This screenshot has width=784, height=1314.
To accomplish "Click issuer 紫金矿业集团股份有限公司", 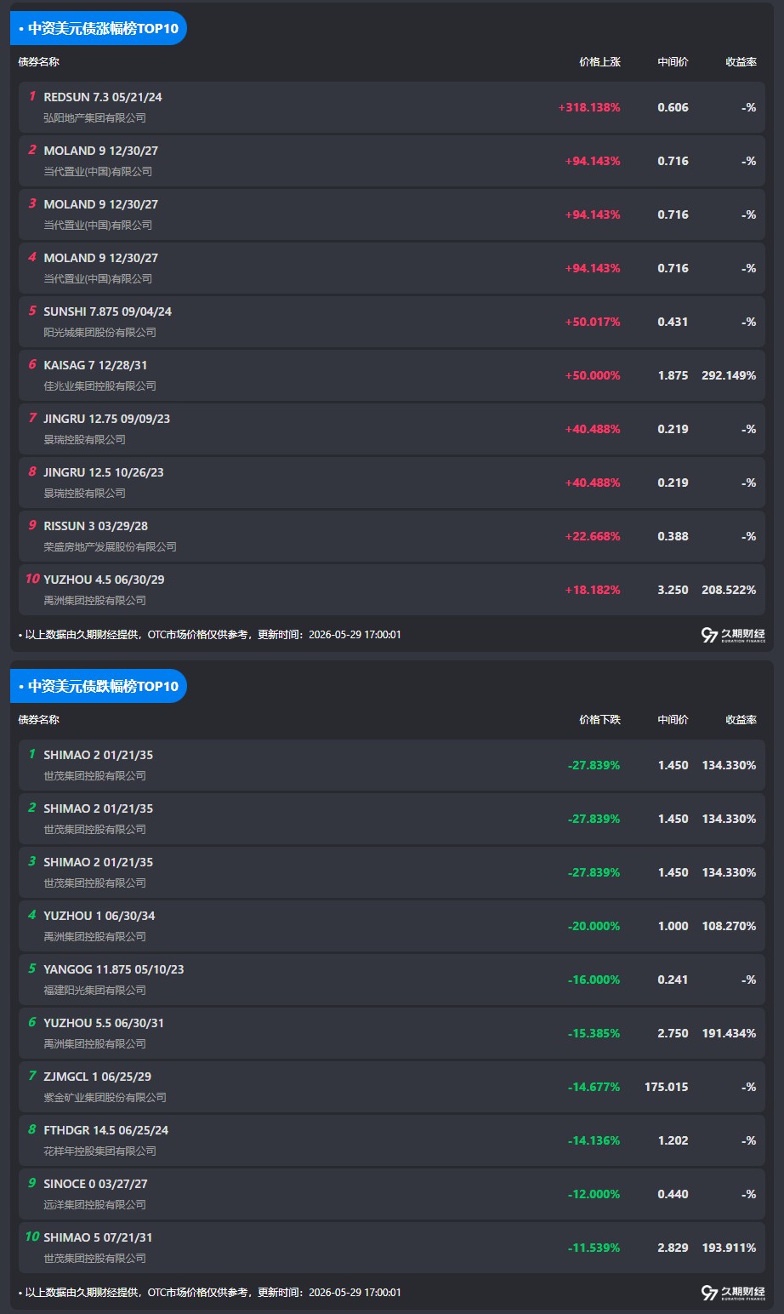I will tap(105, 1098).
